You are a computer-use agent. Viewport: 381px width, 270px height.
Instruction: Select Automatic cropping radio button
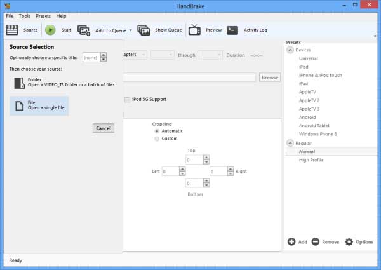(x=157, y=131)
